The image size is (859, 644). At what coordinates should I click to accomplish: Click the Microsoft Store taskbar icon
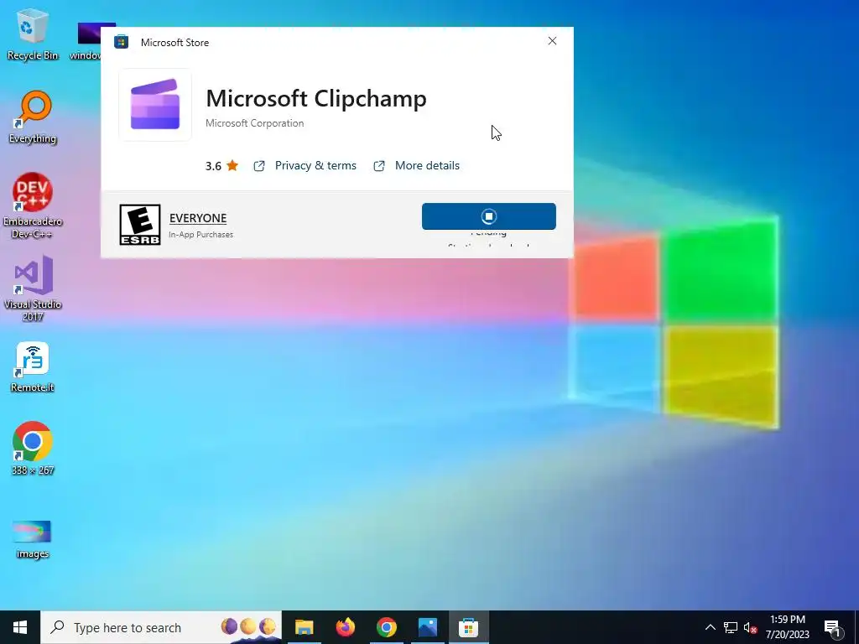[x=468, y=627]
